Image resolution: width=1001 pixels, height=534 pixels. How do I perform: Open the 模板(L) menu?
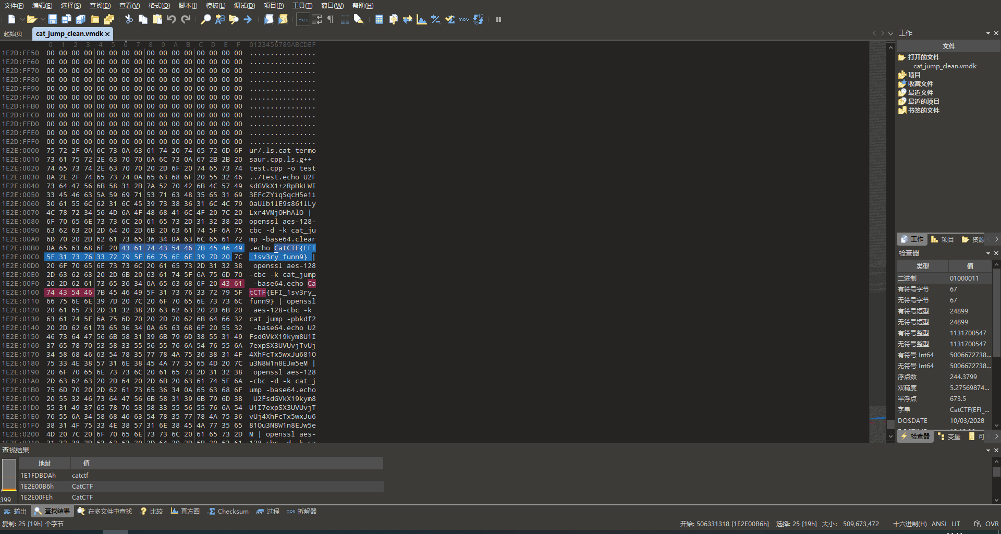(x=215, y=6)
